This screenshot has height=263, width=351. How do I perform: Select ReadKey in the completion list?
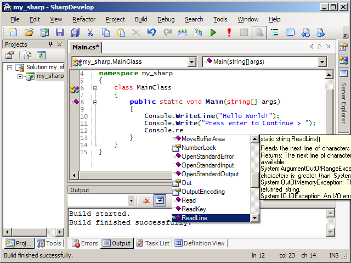point(211,209)
